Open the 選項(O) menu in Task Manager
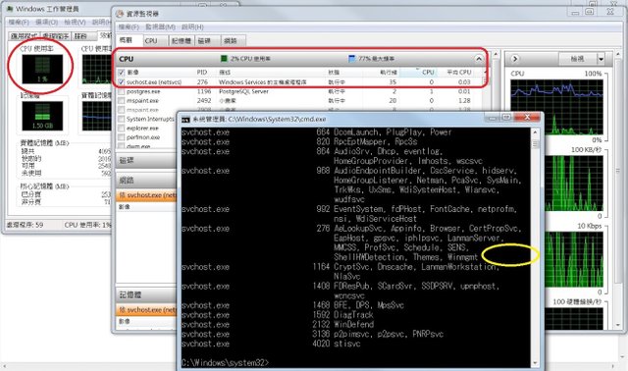 tap(46, 22)
